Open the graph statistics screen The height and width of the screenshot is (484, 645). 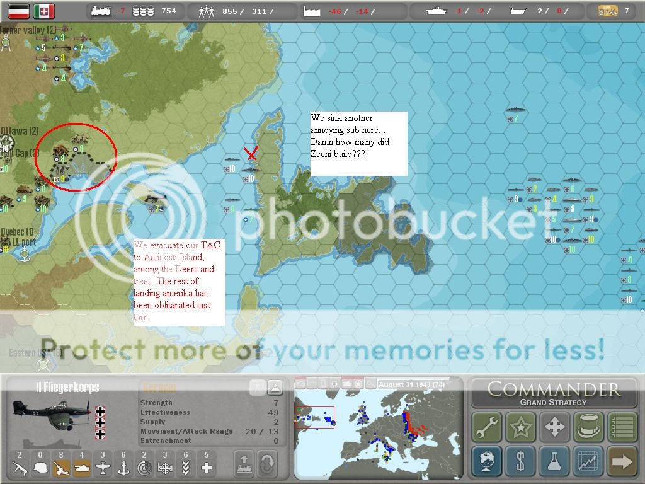[x=588, y=461]
